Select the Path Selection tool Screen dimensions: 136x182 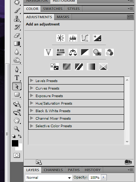(17, 86)
